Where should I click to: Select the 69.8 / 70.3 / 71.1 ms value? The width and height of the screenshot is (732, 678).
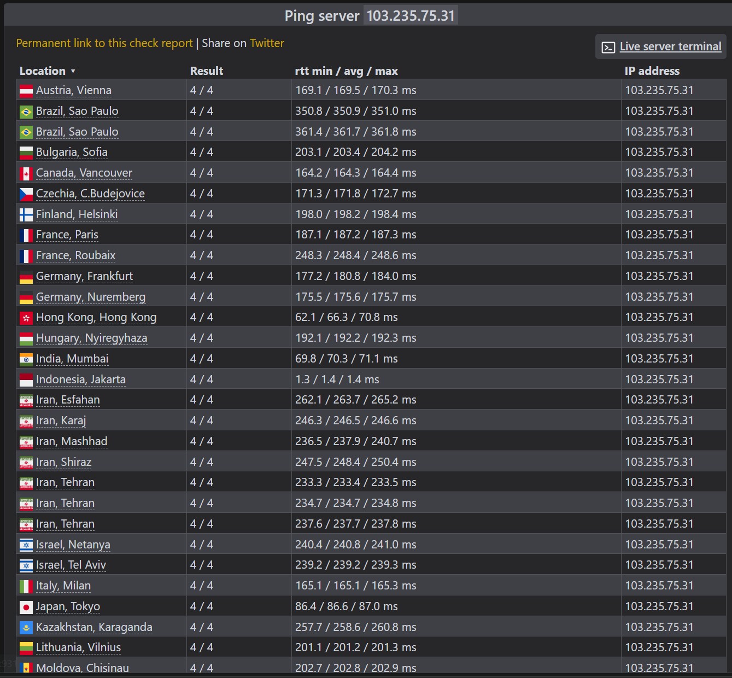click(x=347, y=359)
